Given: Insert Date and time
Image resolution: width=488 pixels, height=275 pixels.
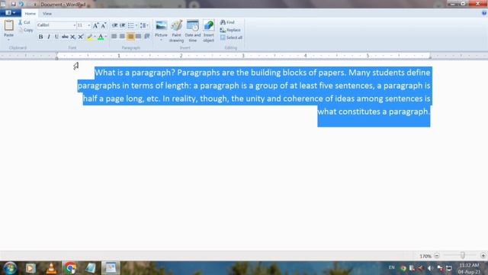Looking at the screenshot, I should coord(193,31).
